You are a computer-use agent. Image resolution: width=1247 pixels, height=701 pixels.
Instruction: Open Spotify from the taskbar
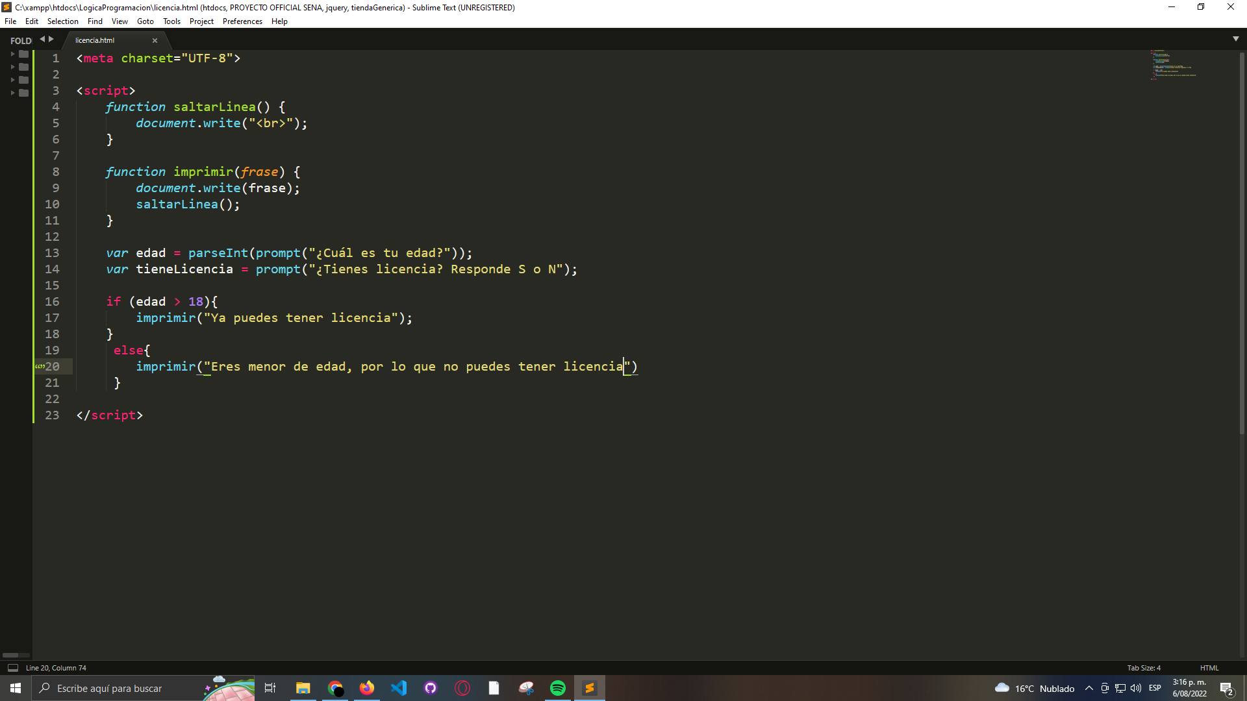(x=558, y=688)
